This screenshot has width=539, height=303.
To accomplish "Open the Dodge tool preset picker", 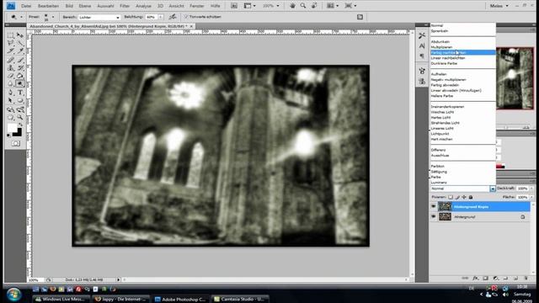I will point(21,17).
